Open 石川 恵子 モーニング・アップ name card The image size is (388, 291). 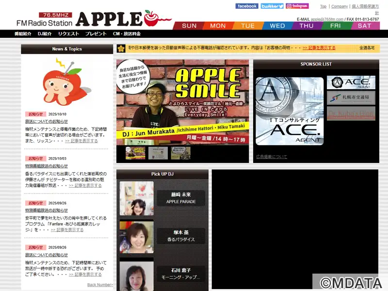pyautogui.click(x=181, y=274)
